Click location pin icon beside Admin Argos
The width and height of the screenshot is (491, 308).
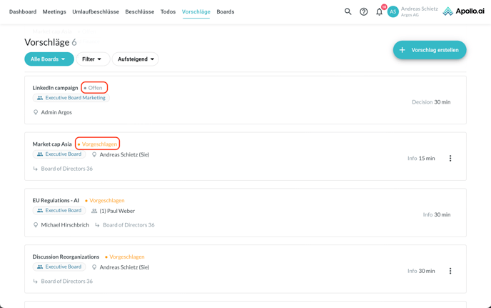click(36, 112)
